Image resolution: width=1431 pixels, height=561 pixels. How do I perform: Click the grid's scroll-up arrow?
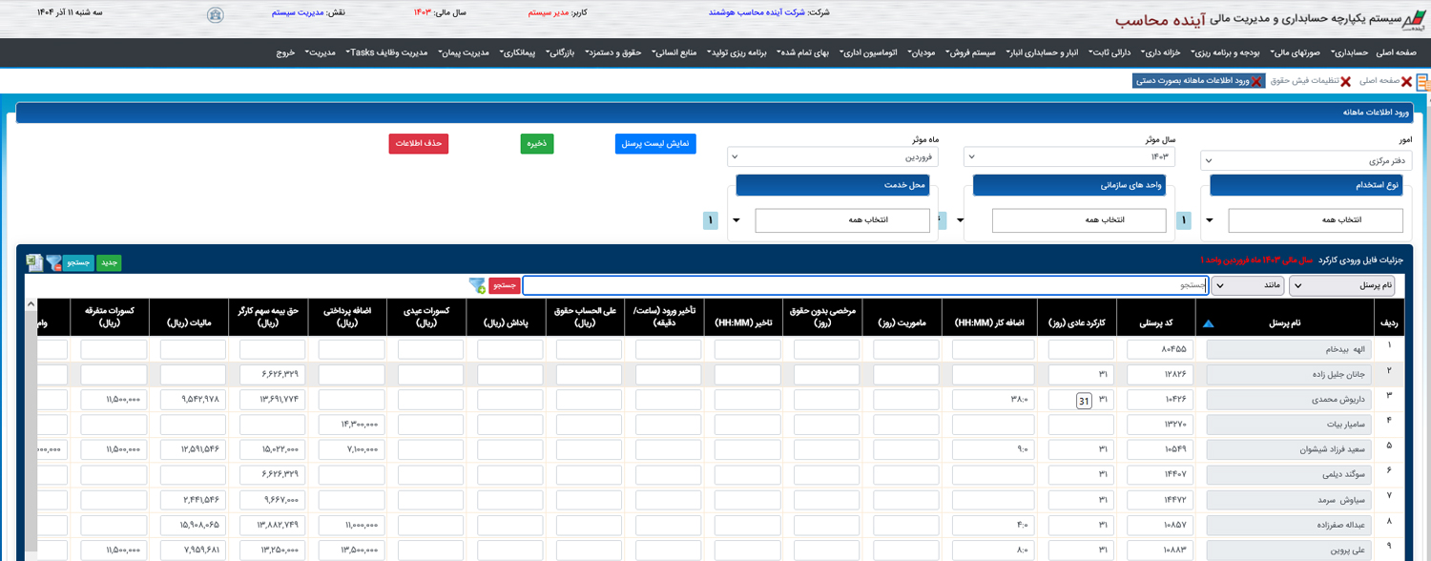click(31, 305)
